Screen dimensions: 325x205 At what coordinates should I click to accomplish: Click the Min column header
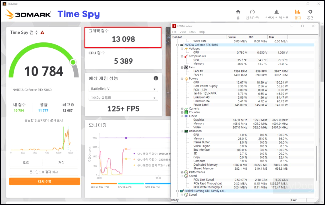click(x=257, y=37)
